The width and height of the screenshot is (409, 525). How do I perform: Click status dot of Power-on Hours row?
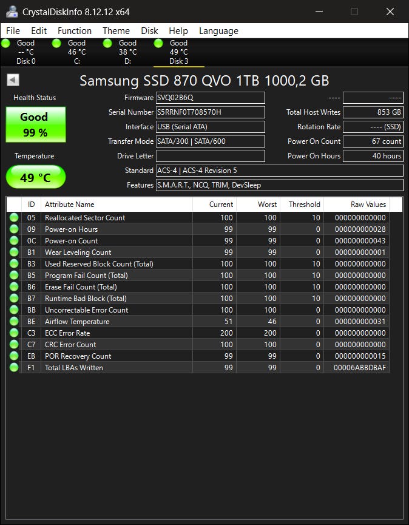[x=14, y=229]
